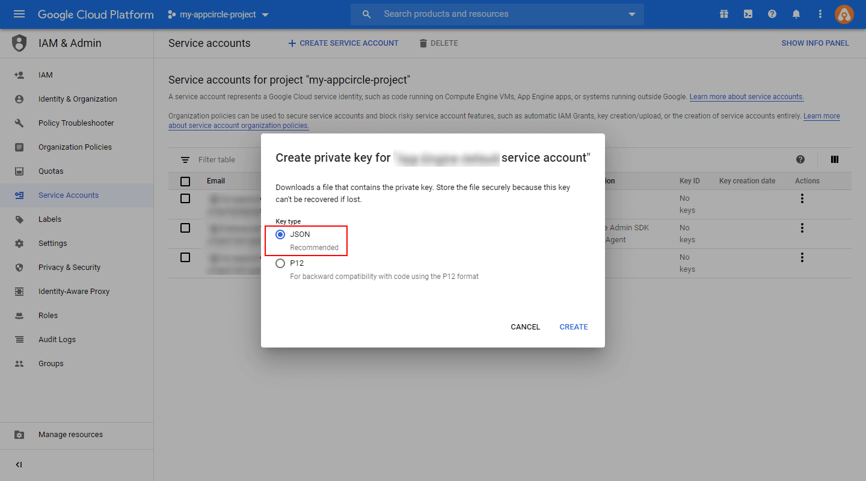This screenshot has height=481, width=866.
Task: Open Identity & Organization page
Action: [76, 99]
